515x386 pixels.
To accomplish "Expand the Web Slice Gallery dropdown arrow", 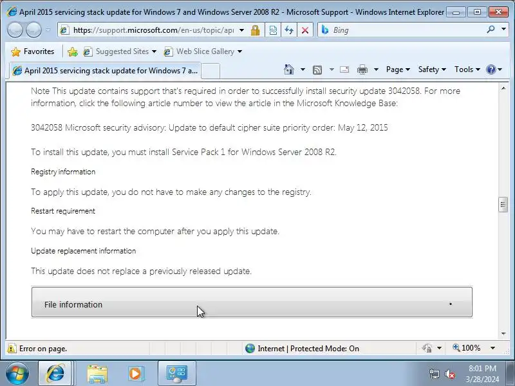I will click(239, 51).
